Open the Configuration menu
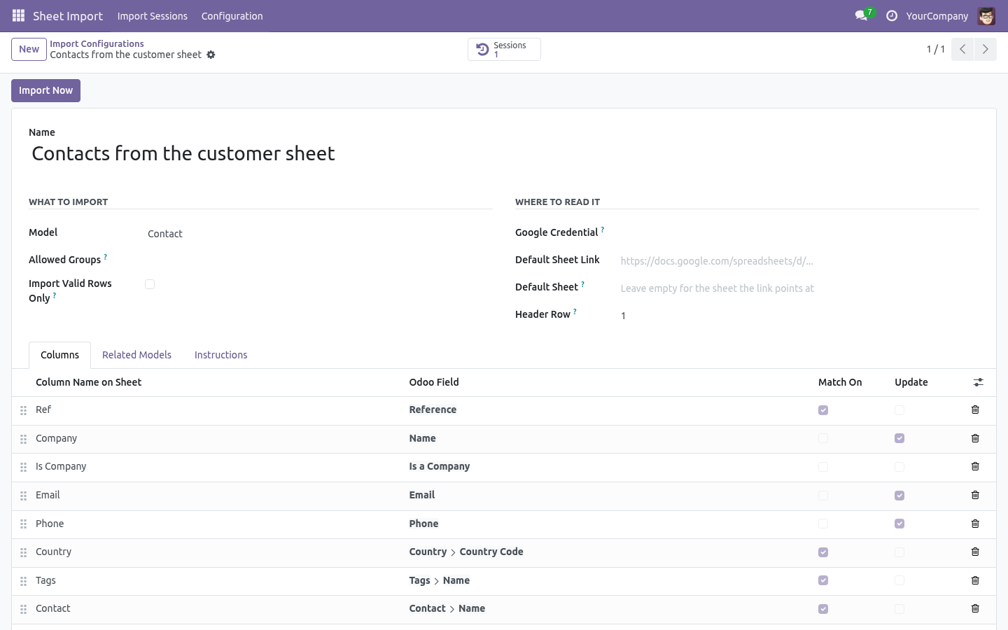Screen dimensions: 1008x630 point(232,16)
